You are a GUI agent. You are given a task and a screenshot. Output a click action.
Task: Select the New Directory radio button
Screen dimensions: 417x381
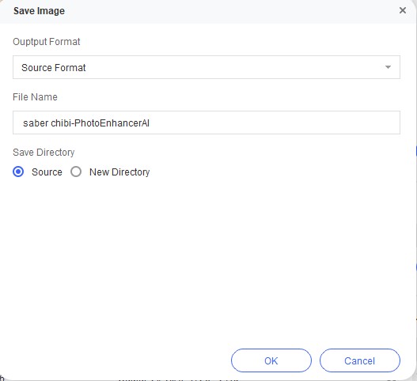click(76, 172)
